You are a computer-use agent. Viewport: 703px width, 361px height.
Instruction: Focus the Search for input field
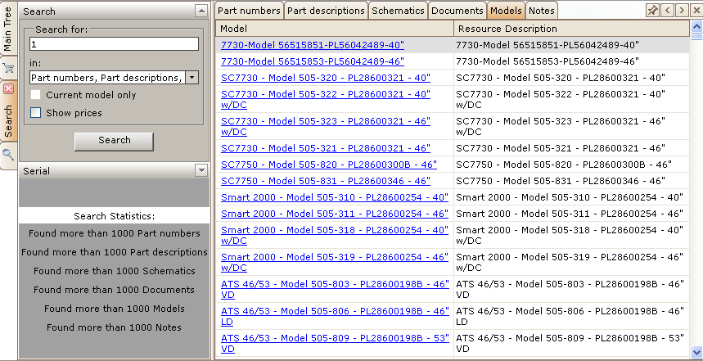point(114,44)
